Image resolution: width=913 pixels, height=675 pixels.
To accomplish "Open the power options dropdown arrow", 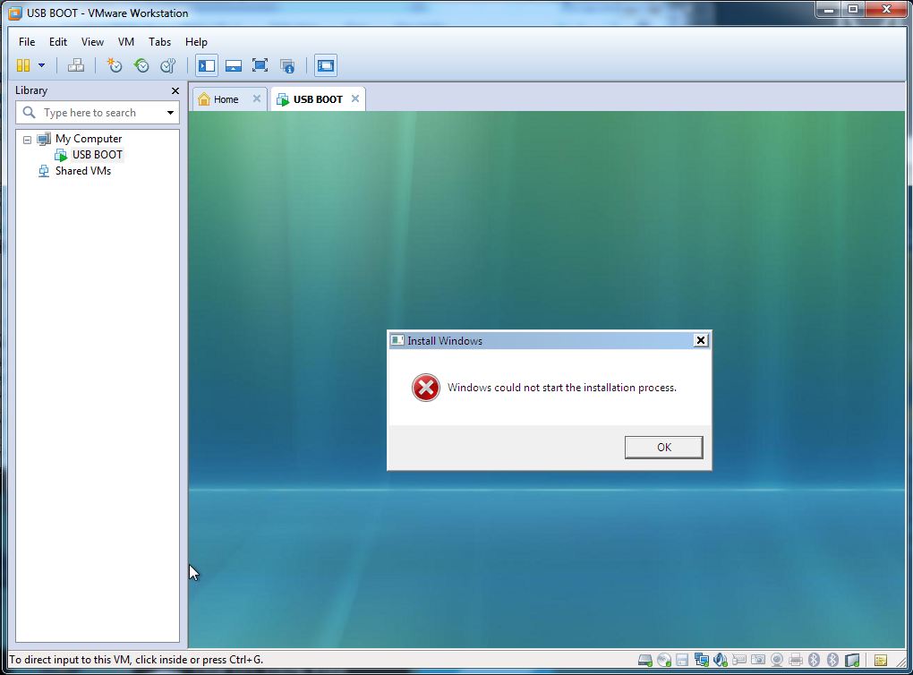I will (x=41, y=65).
